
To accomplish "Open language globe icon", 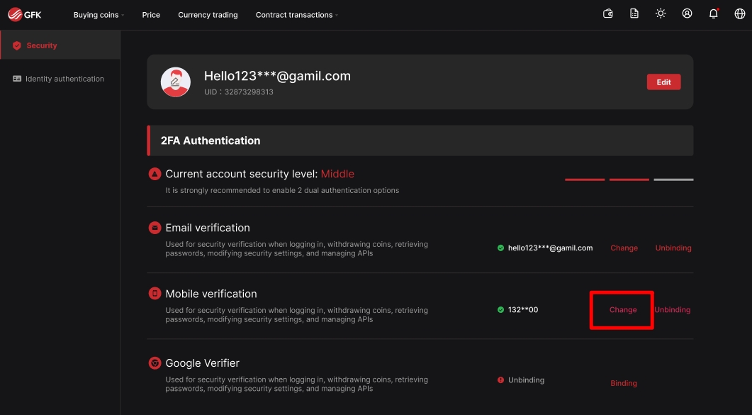I will point(740,13).
